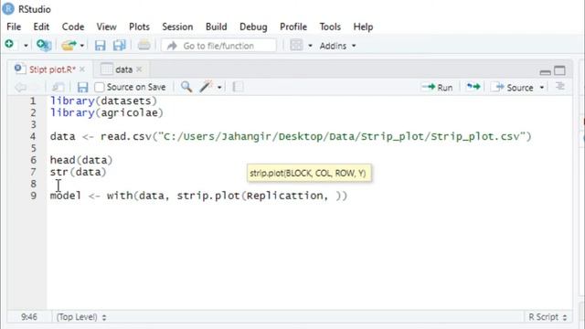Click the RStudio logo in title bar

click(x=8, y=8)
